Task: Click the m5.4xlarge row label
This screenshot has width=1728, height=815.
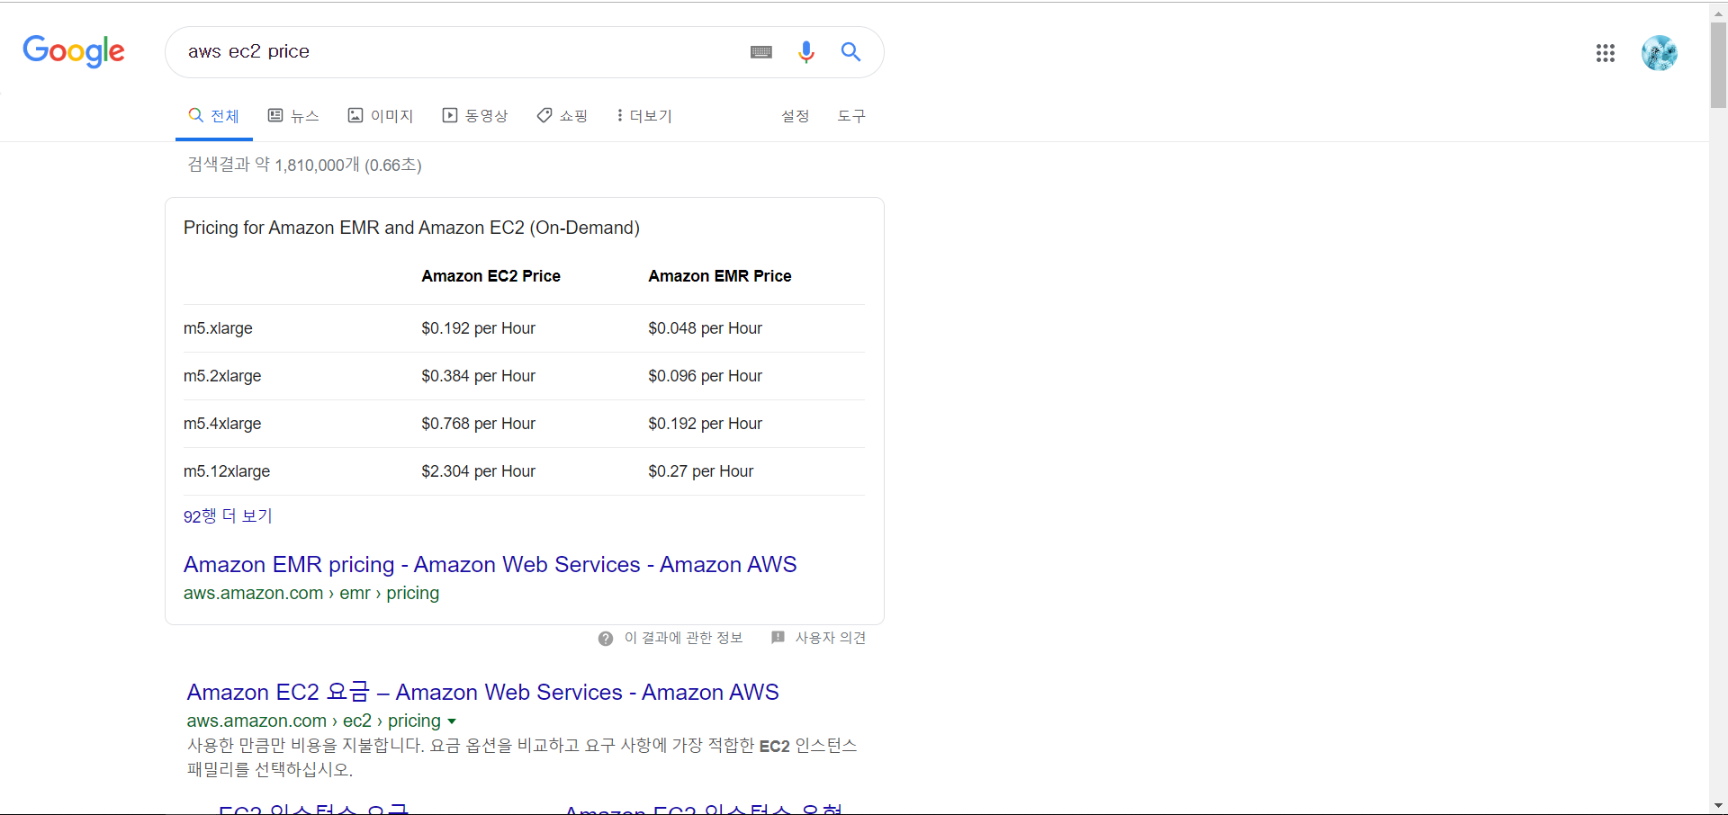Action: [222, 424]
